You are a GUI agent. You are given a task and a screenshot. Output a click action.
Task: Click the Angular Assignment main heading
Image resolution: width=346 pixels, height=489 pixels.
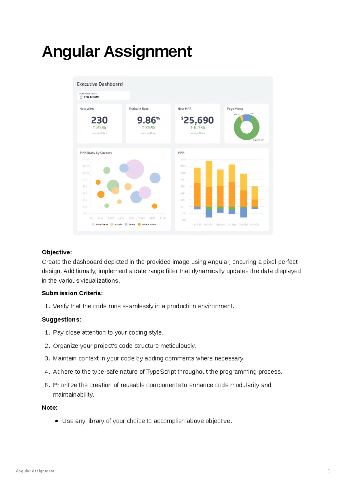click(x=117, y=52)
